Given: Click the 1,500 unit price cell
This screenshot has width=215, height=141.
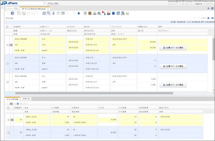Looking at the screenshot, I should [61, 136].
